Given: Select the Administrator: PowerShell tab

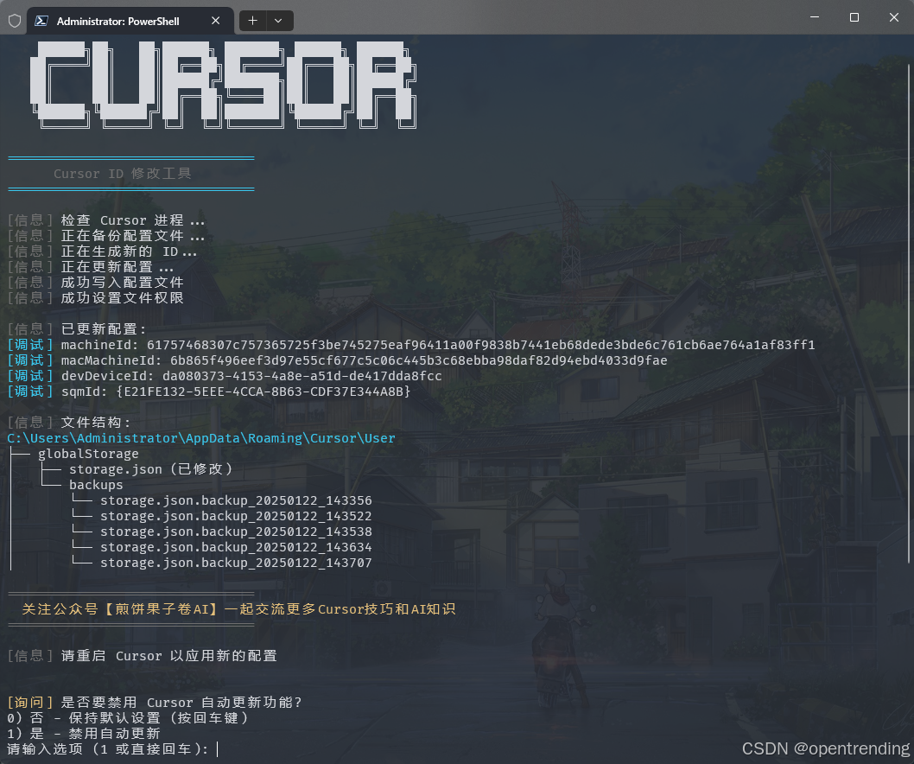Looking at the screenshot, I should pos(130,21).
